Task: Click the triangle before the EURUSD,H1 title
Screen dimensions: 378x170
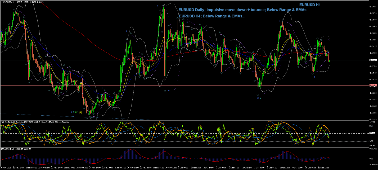Action: pos(2,2)
